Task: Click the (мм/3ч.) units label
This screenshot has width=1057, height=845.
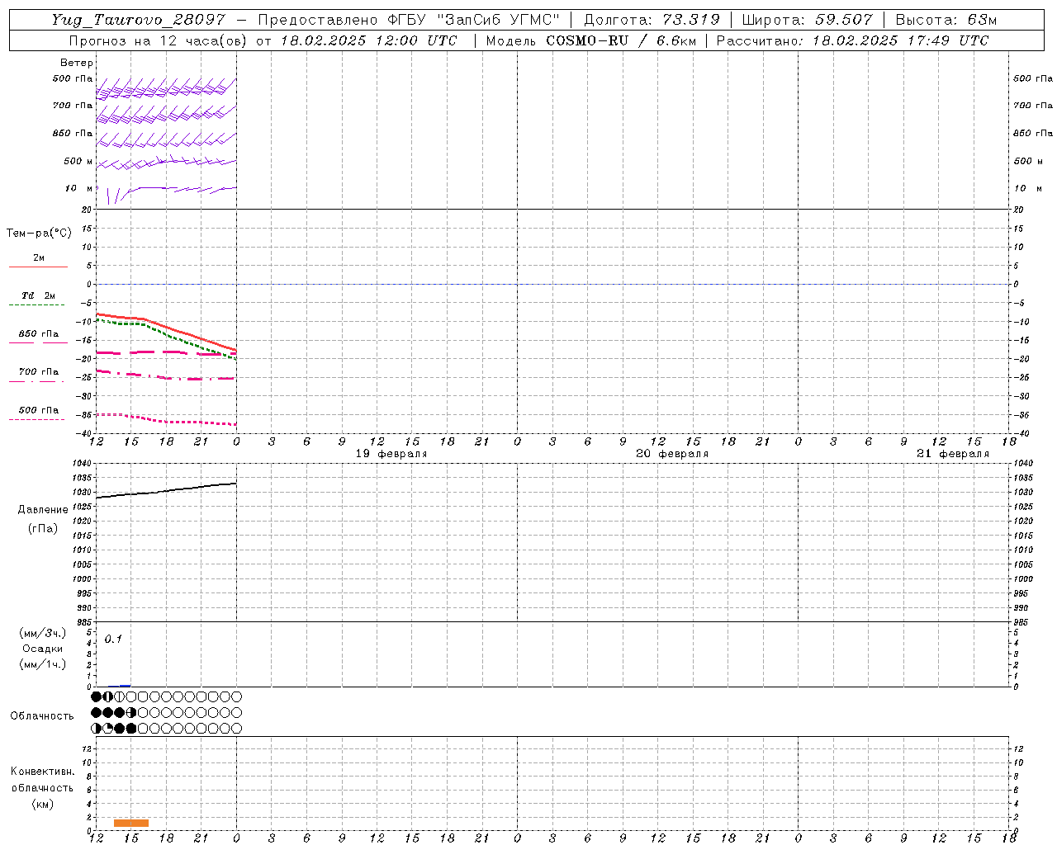Action: pyautogui.click(x=43, y=633)
